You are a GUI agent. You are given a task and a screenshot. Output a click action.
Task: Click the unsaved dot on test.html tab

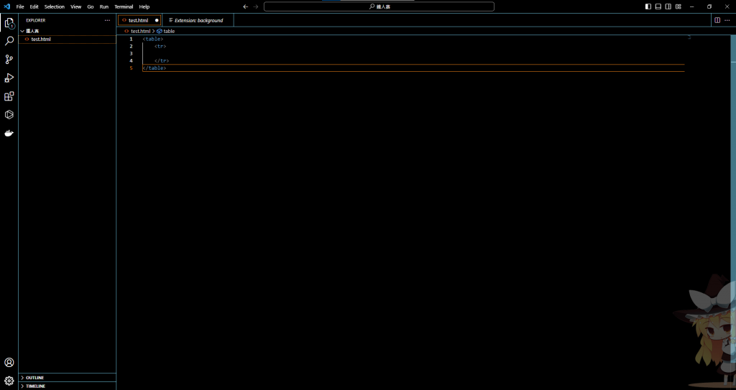pos(157,20)
